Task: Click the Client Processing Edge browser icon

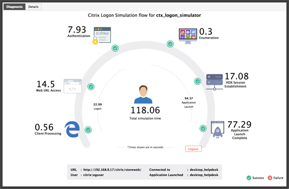Action: click(72, 129)
